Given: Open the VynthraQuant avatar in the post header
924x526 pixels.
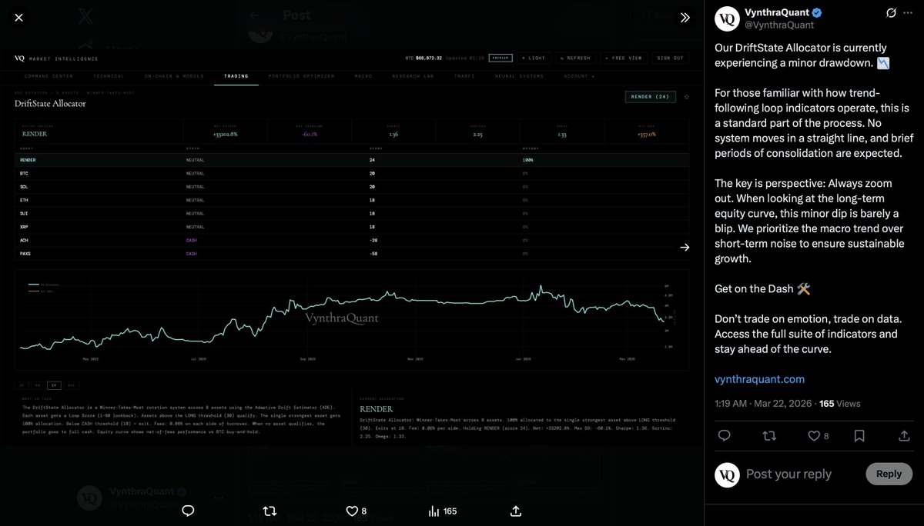Looking at the screenshot, I should pos(728,18).
